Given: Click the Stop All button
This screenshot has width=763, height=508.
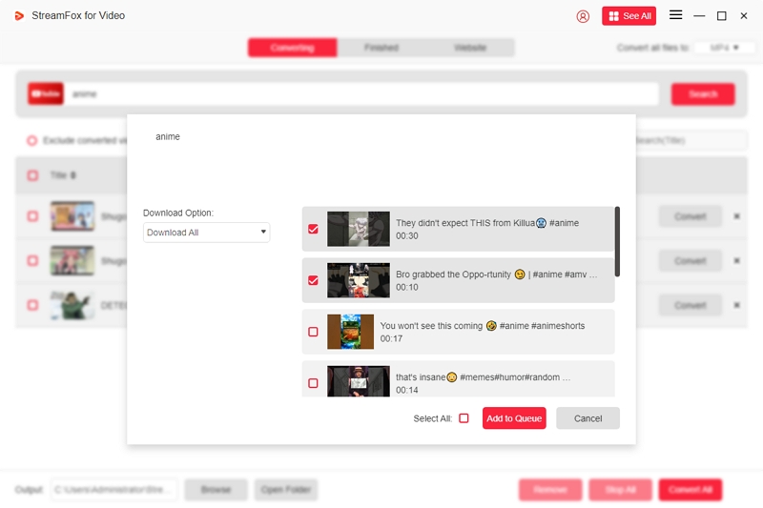Looking at the screenshot, I should (621, 490).
